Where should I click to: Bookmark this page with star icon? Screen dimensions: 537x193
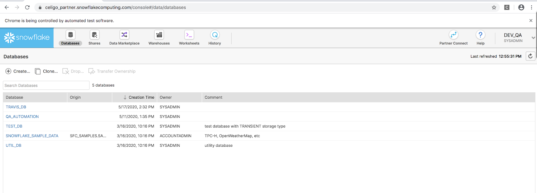[x=494, y=7]
